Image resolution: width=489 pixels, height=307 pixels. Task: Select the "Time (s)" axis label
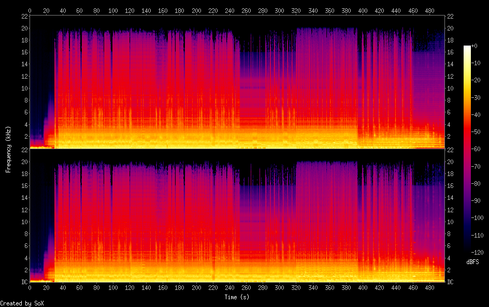pyautogui.click(x=237, y=297)
